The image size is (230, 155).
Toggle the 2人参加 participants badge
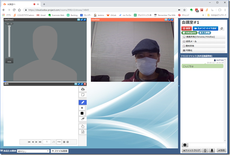coord(204,33)
